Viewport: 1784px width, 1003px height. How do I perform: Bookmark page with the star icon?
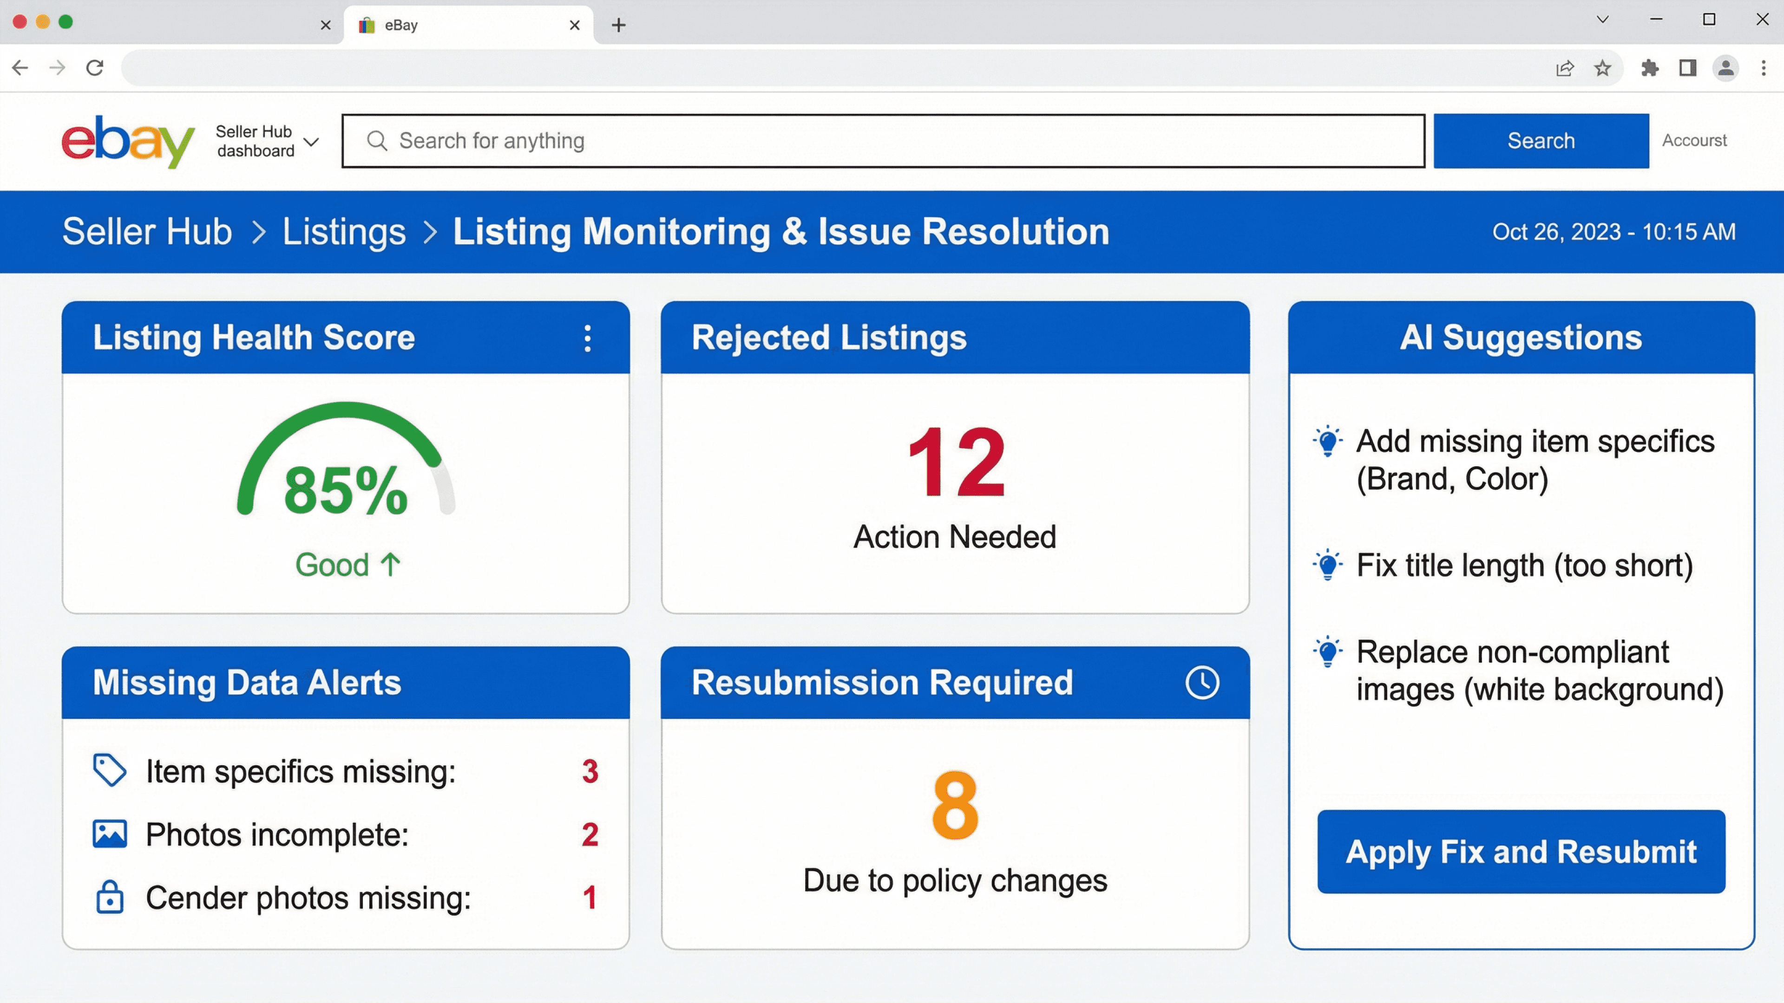click(x=1602, y=68)
